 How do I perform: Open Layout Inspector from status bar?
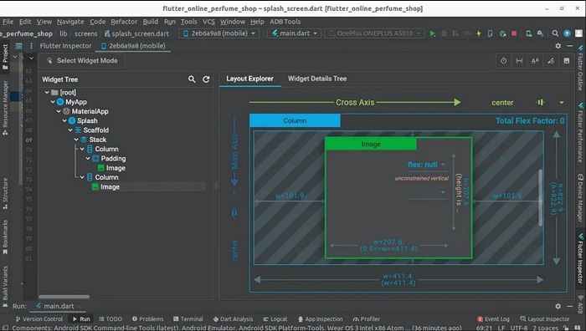coord(545,319)
